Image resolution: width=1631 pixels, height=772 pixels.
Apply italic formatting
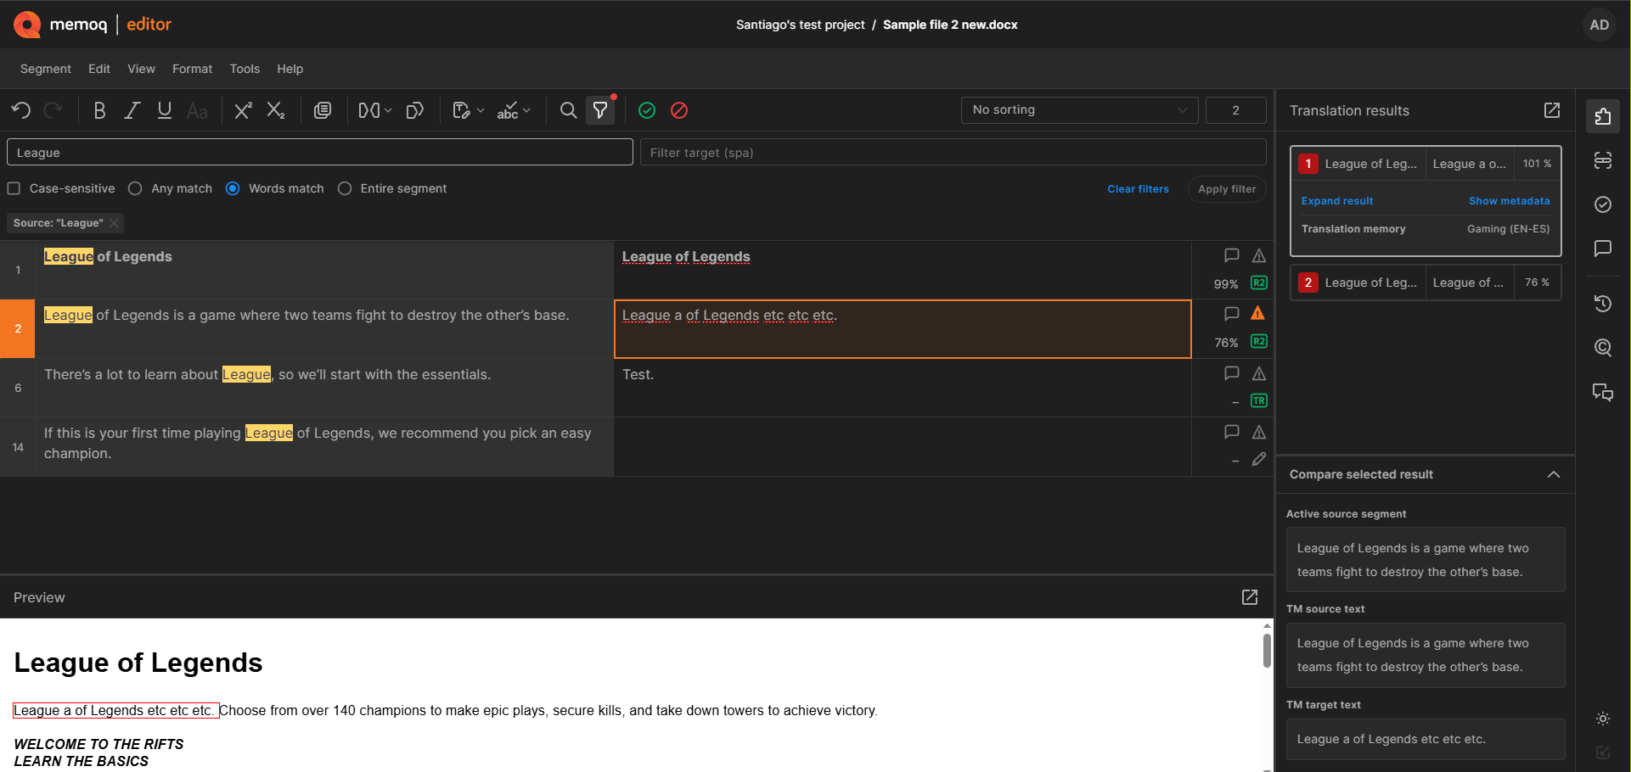pyautogui.click(x=132, y=110)
